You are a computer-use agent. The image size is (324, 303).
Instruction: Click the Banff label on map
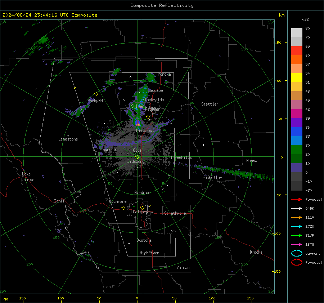(59, 201)
